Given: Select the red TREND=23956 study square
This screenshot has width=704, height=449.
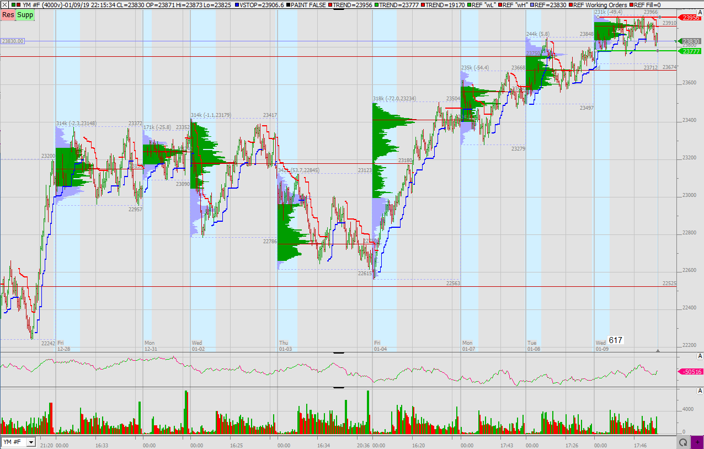Looking at the screenshot, I should click(x=330, y=4).
